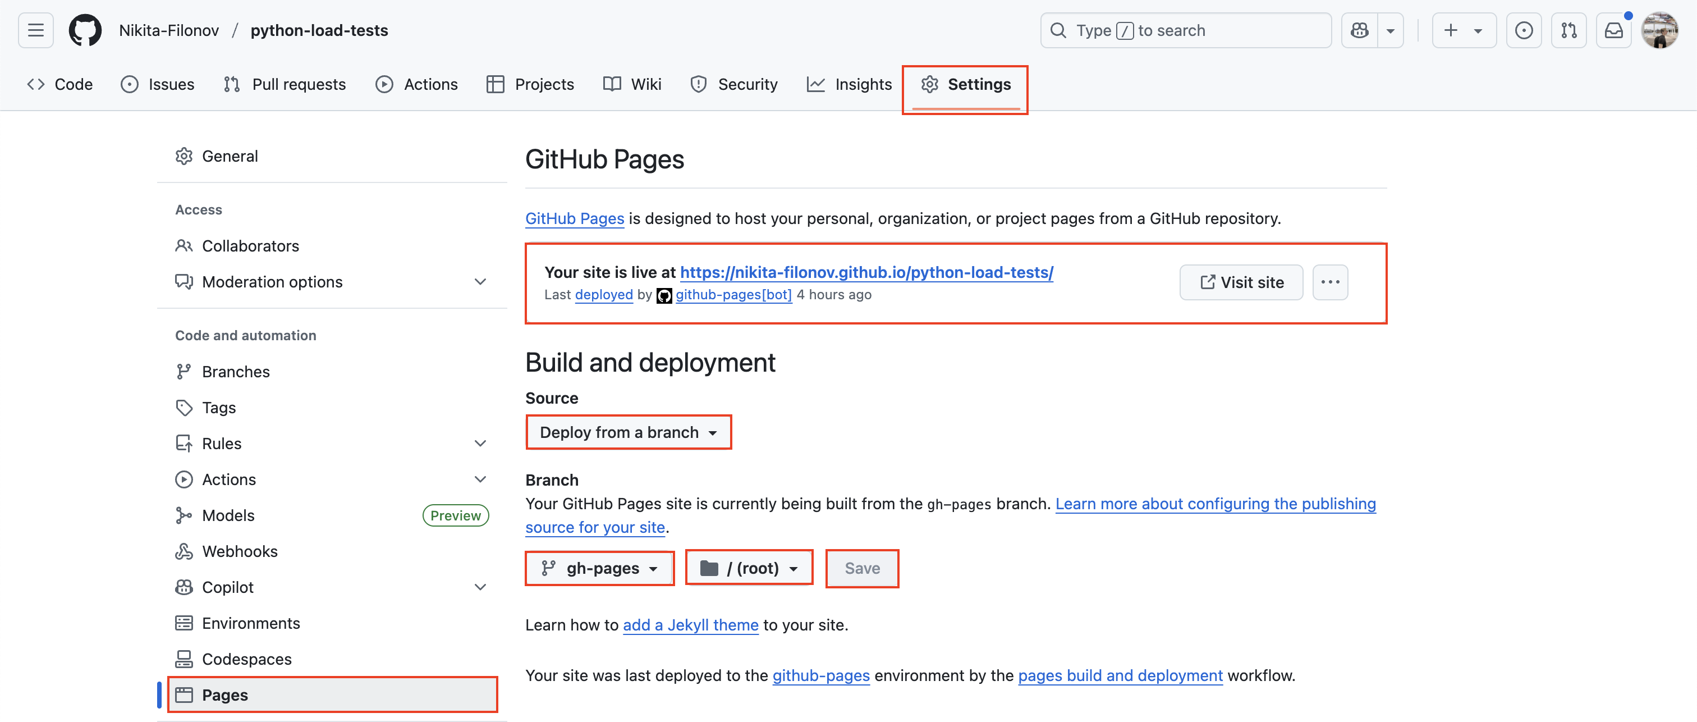Open the github-pages[bot] profile link

733,295
